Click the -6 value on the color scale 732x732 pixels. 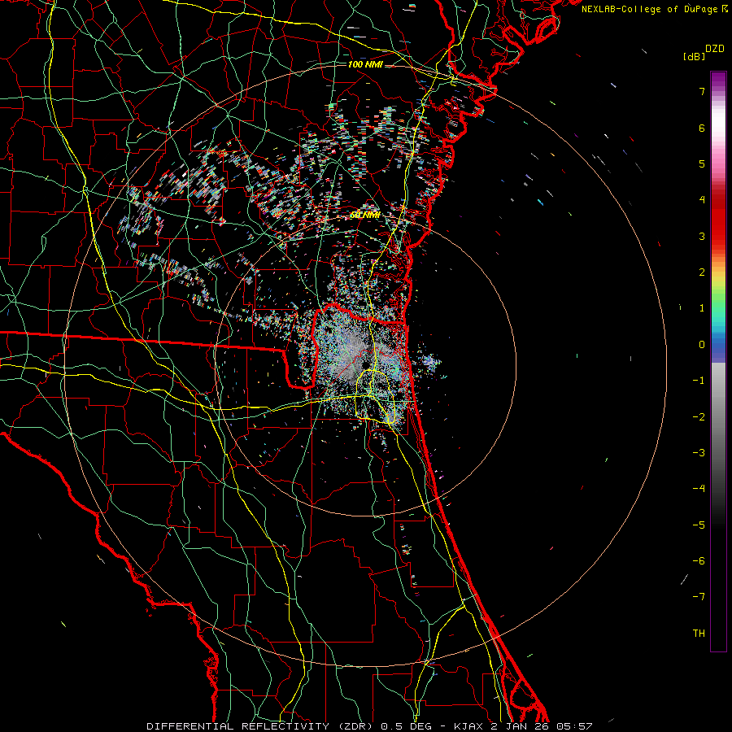(x=699, y=561)
